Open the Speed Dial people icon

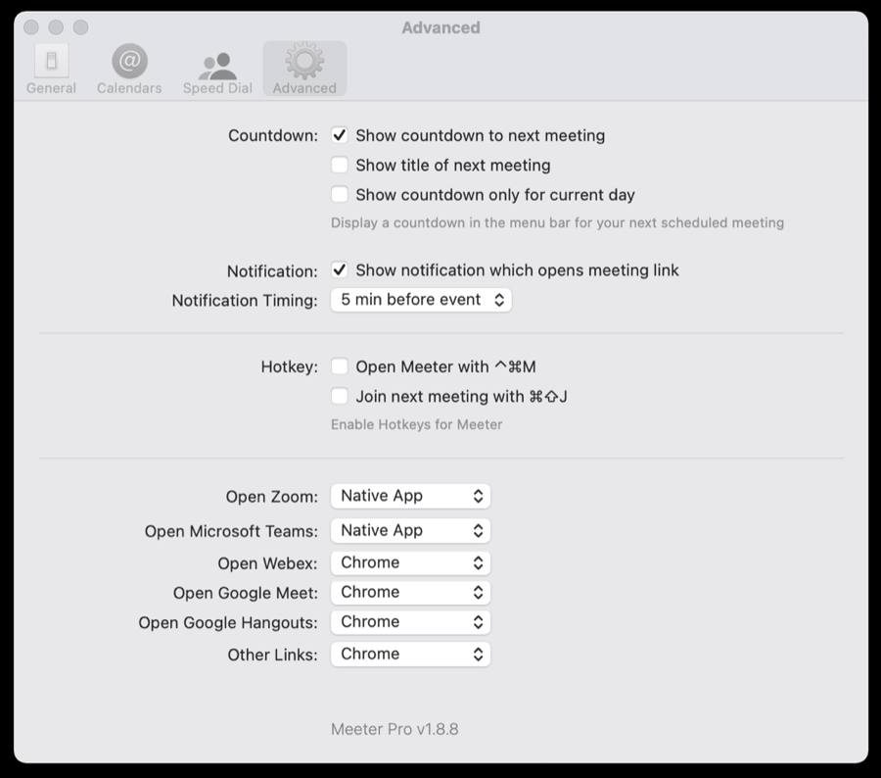click(x=217, y=64)
